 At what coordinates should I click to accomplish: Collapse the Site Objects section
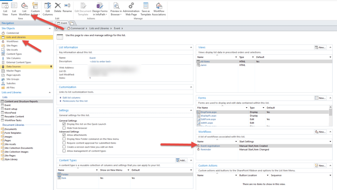click(50, 28)
